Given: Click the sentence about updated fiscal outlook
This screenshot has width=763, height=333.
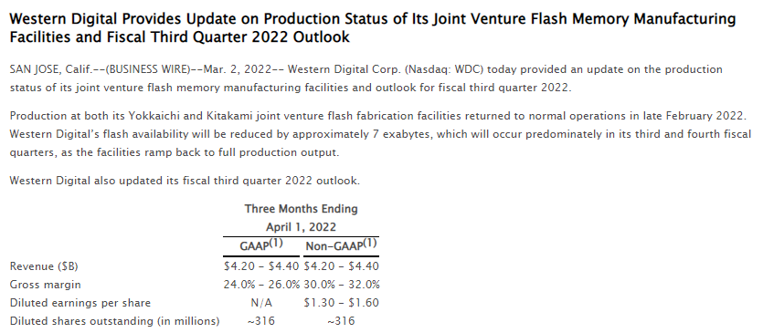Looking at the screenshot, I should click(x=185, y=181).
